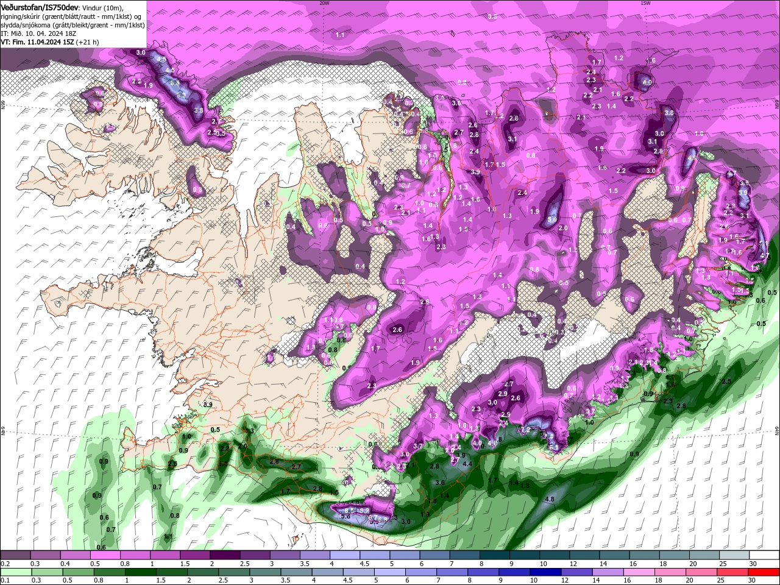Select the darkest purple upper swatch at 2
Image resolution: width=780 pixels, height=585 pixels.
click(224, 555)
